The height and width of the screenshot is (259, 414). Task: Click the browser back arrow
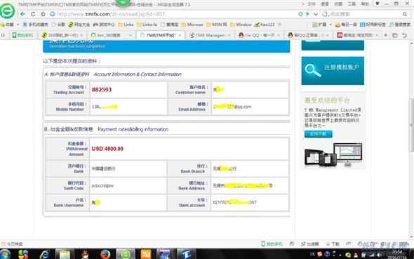22,14
